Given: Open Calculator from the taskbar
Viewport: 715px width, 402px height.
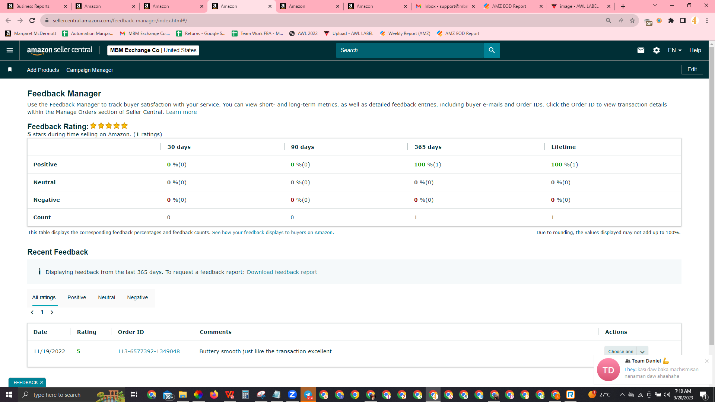Looking at the screenshot, I should (245, 395).
